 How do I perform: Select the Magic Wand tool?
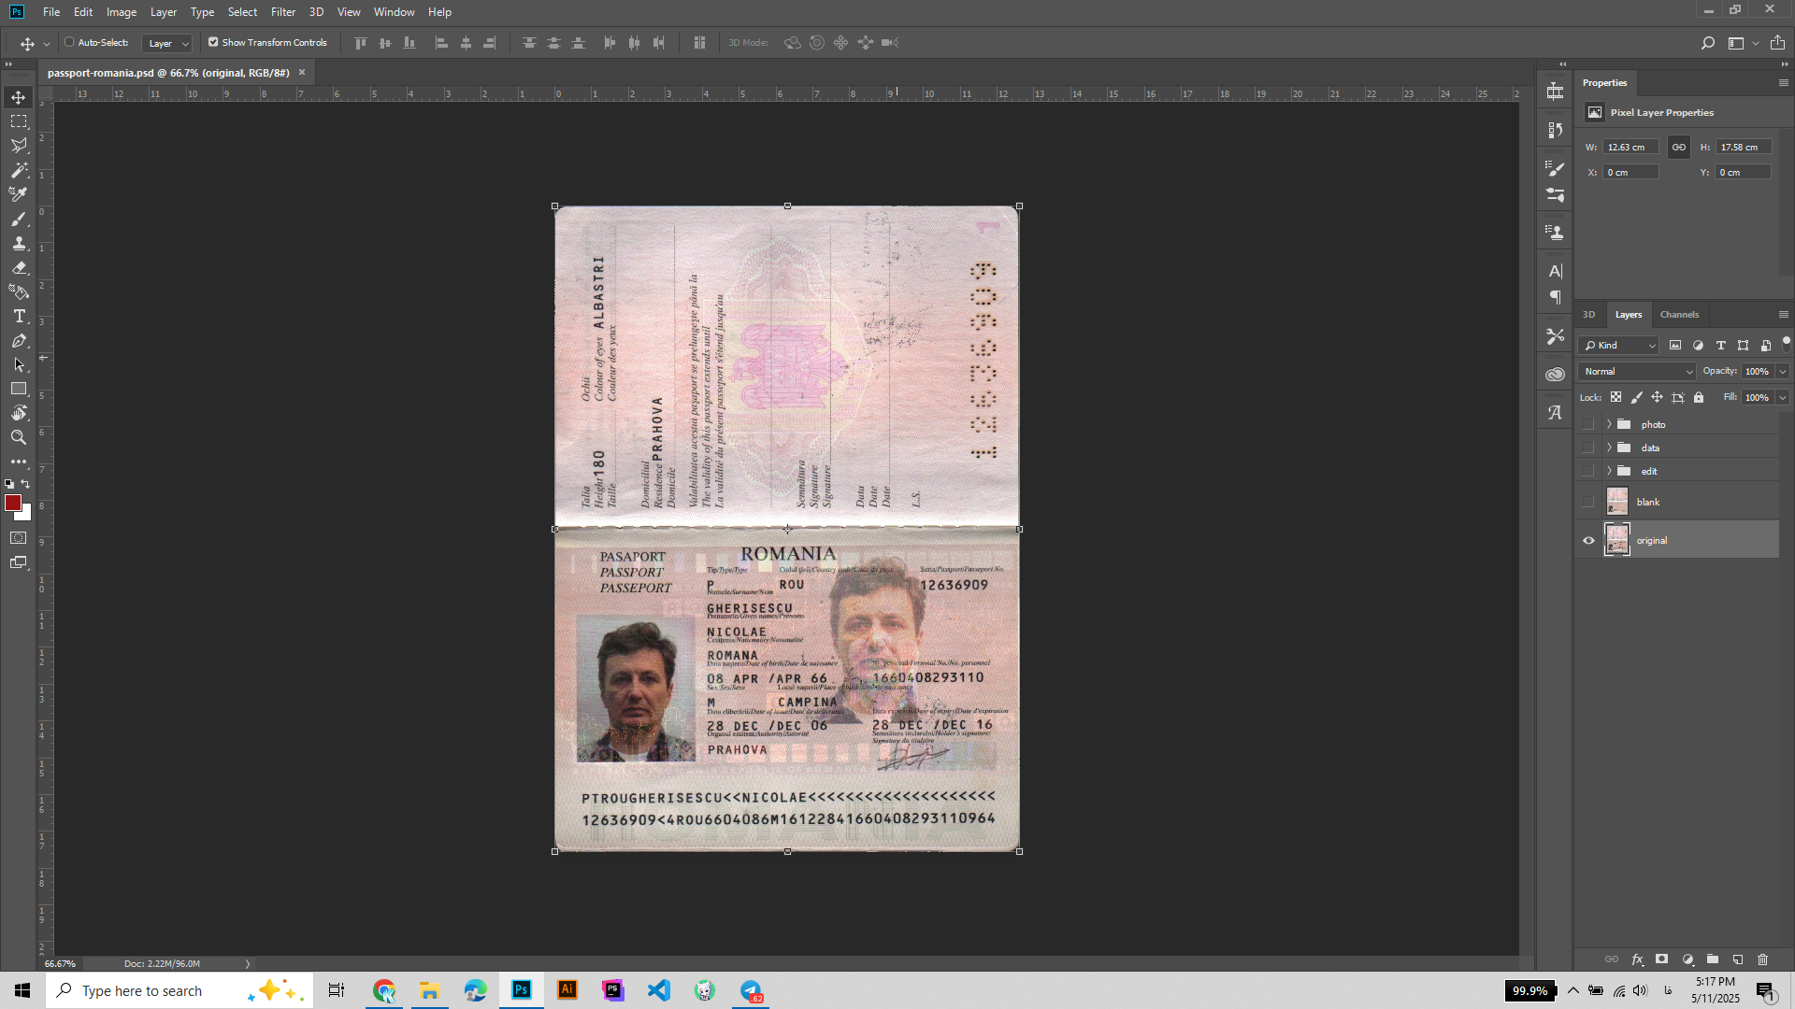19,170
